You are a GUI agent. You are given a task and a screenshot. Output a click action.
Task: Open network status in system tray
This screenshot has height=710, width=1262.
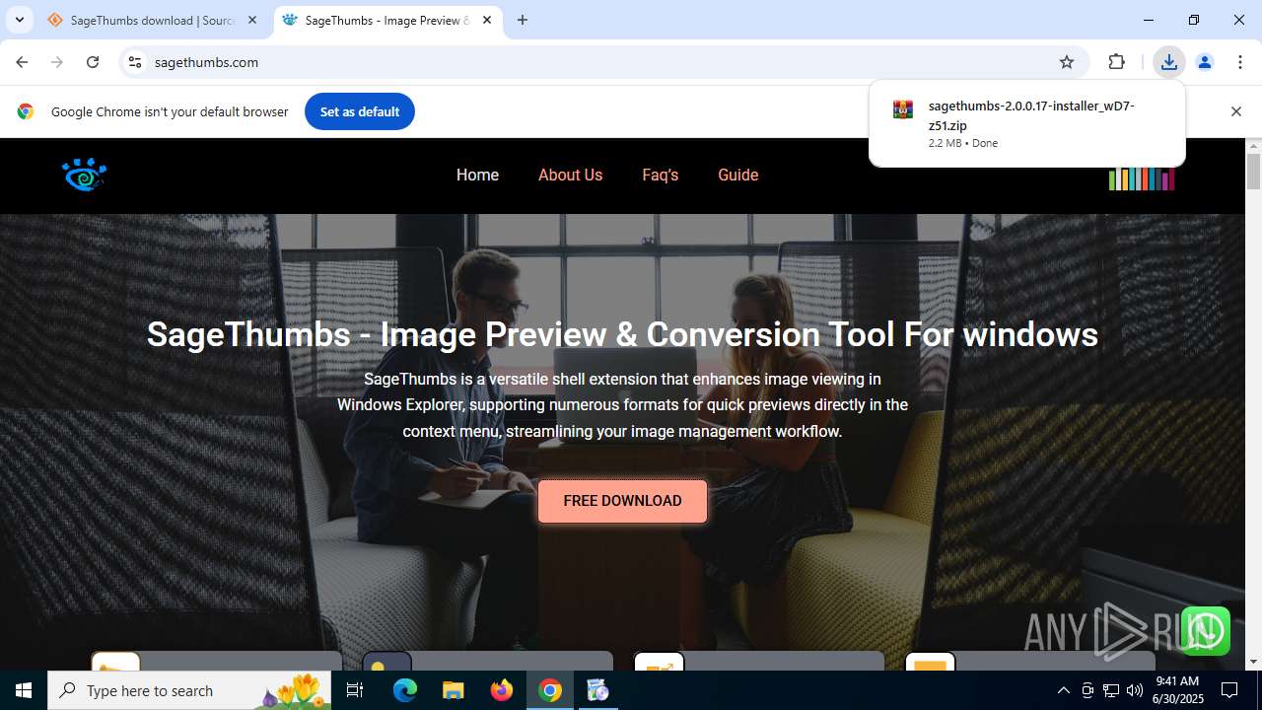(1111, 690)
